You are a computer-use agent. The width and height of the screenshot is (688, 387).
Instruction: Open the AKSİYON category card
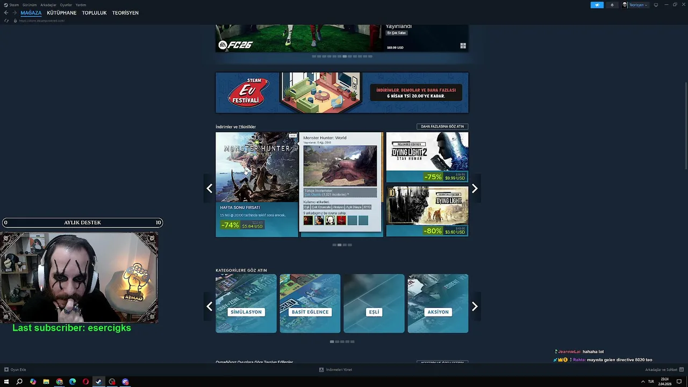click(x=438, y=304)
